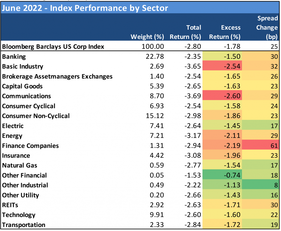This screenshot has width=281, height=231.
Task: Select the Bloomberg Barclays US Corp Index row label
Action: coord(53,47)
